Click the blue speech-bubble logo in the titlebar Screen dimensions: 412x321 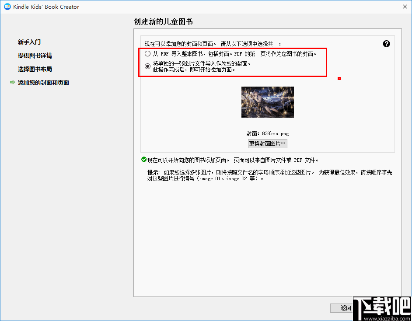click(7, 7)
